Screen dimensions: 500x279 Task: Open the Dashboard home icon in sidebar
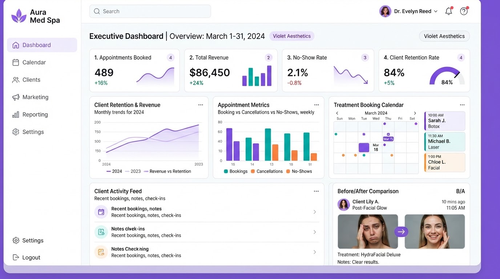coord(16,45)
